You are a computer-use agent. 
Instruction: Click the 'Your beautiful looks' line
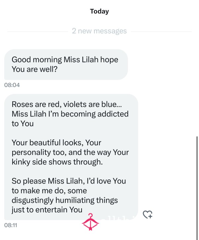(x=56, y=143)
